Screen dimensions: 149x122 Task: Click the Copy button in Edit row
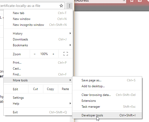tap(51, 89)
